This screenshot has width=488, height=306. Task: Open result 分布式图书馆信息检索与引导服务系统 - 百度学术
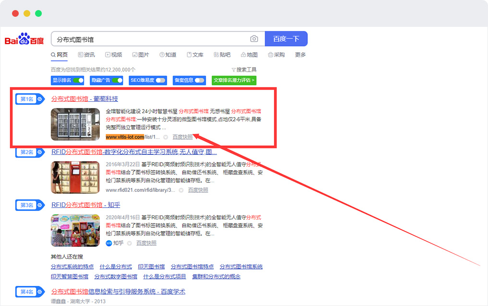[118, 292]
